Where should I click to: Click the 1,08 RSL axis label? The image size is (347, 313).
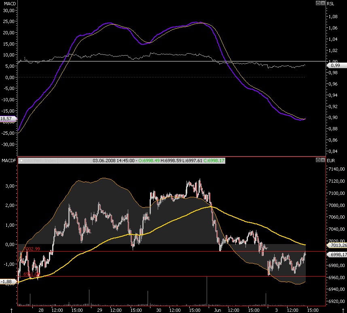click(333, 17)
